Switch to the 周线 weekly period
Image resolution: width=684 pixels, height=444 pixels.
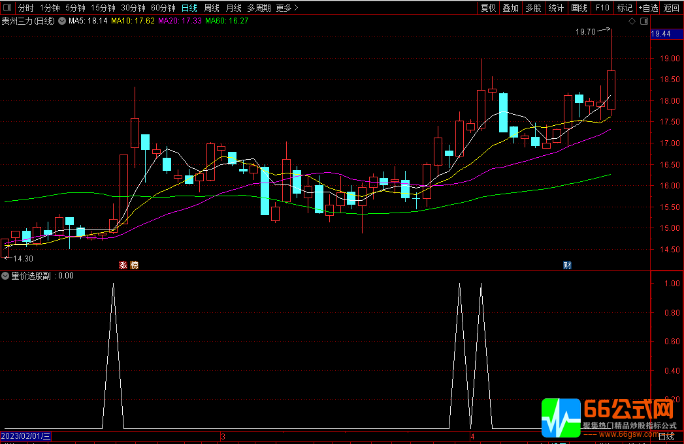pos(211,8)
